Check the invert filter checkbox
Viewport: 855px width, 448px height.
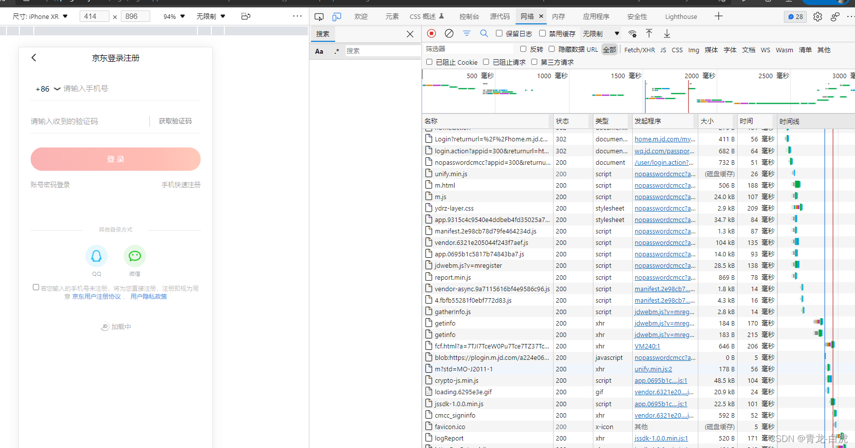(x=523, y=49)
